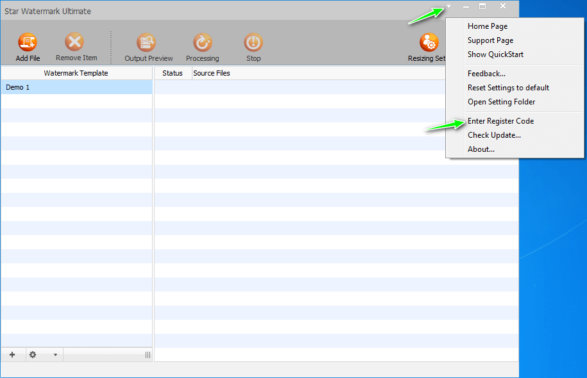The image size is (587, 378).
Task: Click the Remove Item icon
Action: [74, 42]
